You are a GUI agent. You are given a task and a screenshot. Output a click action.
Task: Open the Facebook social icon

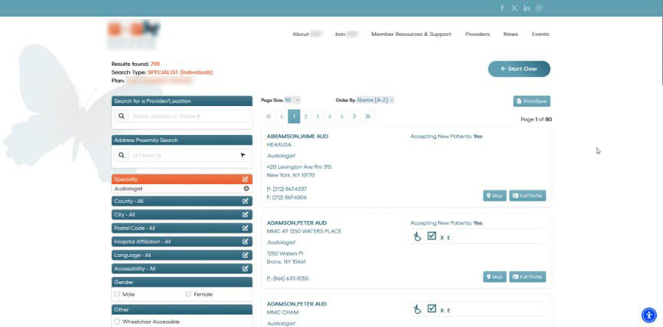coord(503,8)
